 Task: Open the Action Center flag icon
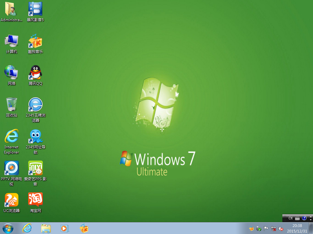point(266,228)
